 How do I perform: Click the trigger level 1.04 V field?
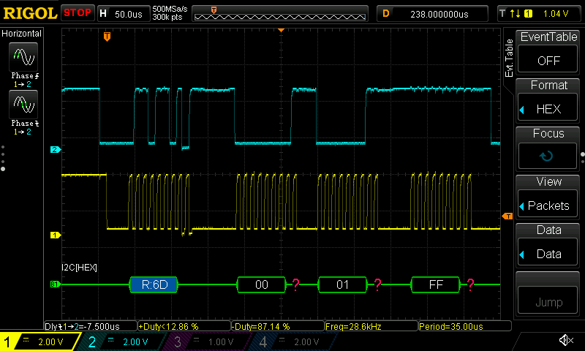click(x=540, y=14)
